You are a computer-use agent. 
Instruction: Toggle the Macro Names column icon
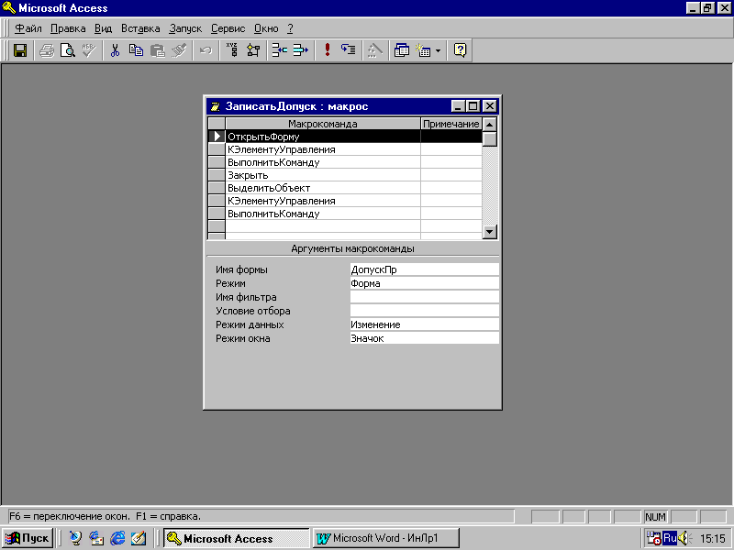tap(232, 50)
